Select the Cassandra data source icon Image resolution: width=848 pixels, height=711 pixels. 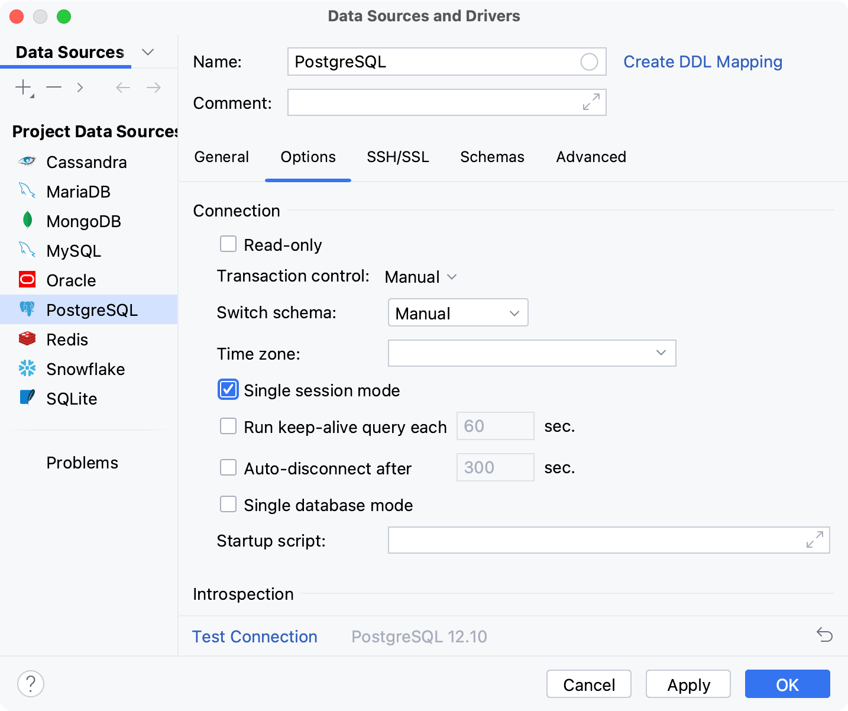[x=27, y=161]
